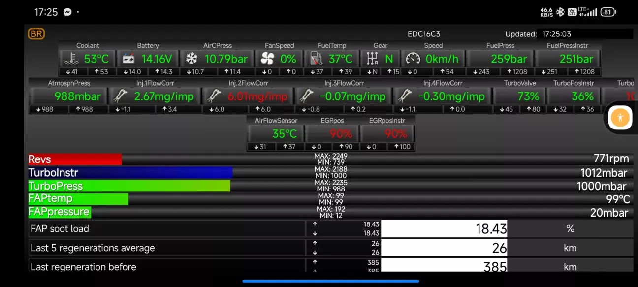Tap the 17:25 status bar clock

pyautogui.click(x=46, y=12)
